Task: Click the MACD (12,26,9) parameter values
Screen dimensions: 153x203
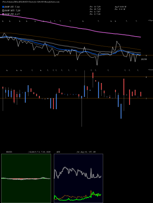Action: 39,152
